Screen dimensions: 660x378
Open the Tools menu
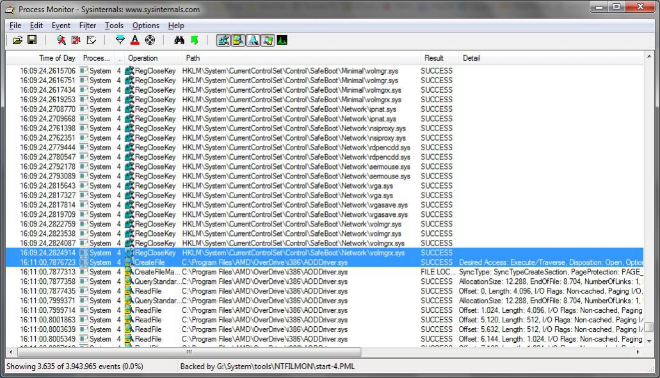pyautogui.click(x=114, y=26)
